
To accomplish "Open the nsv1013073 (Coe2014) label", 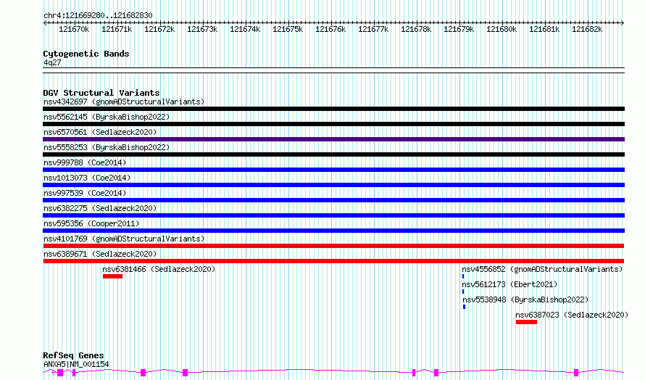I will 87,178.
